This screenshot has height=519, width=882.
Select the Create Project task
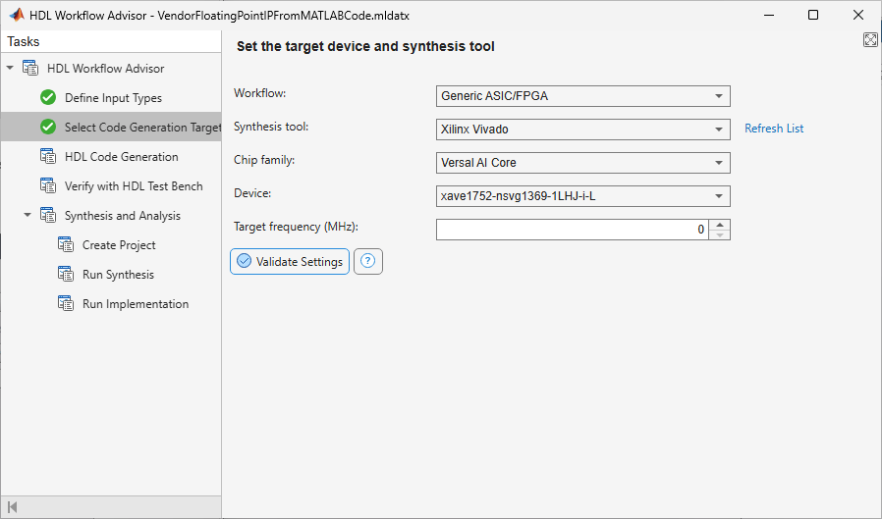click(119, 245)
